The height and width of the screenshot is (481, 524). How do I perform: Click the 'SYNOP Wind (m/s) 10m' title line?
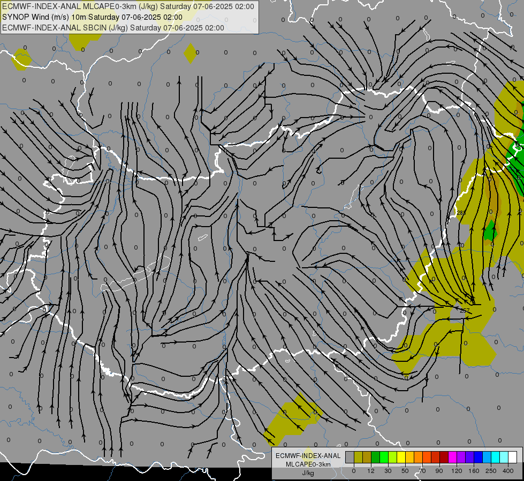(92, 17)
